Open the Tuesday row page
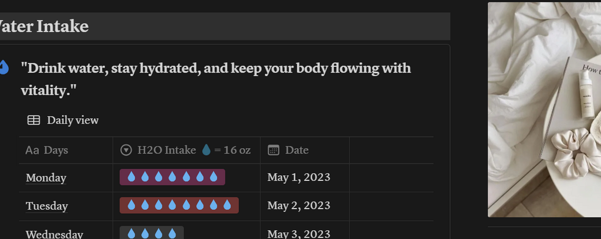 click(x=47, y=206)
